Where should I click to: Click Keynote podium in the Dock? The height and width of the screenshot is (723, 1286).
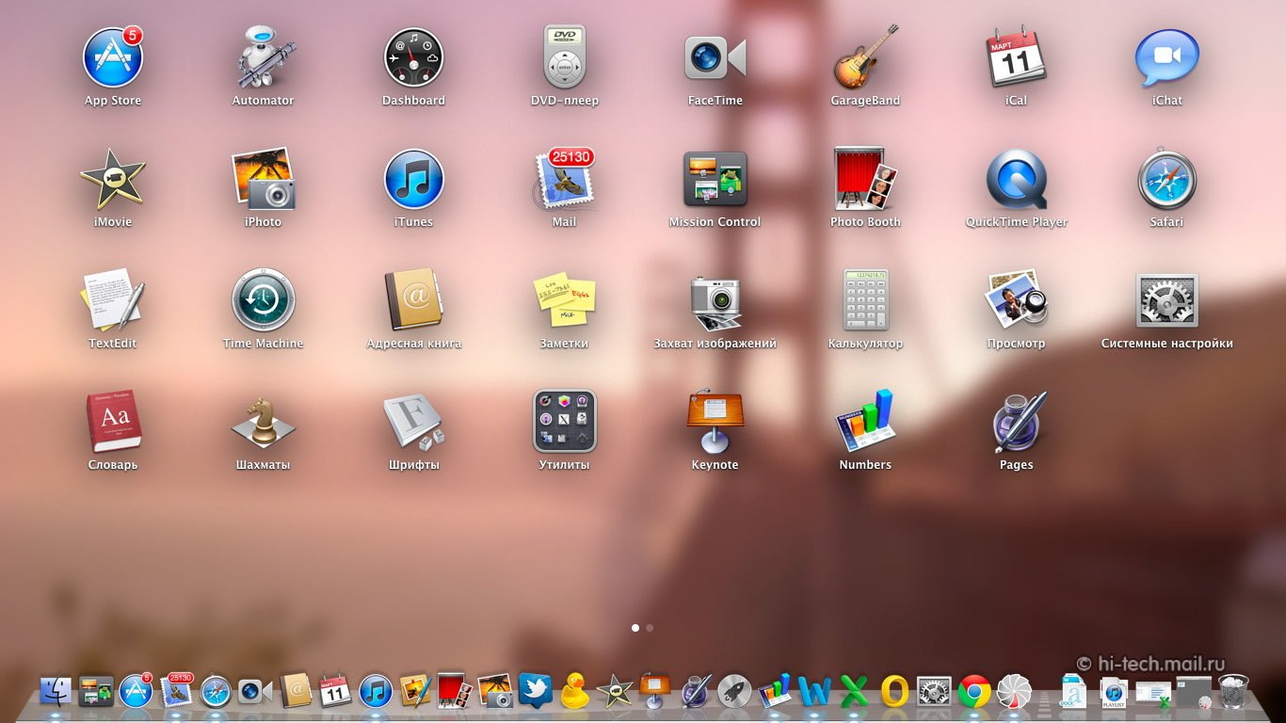pos(654,691)
